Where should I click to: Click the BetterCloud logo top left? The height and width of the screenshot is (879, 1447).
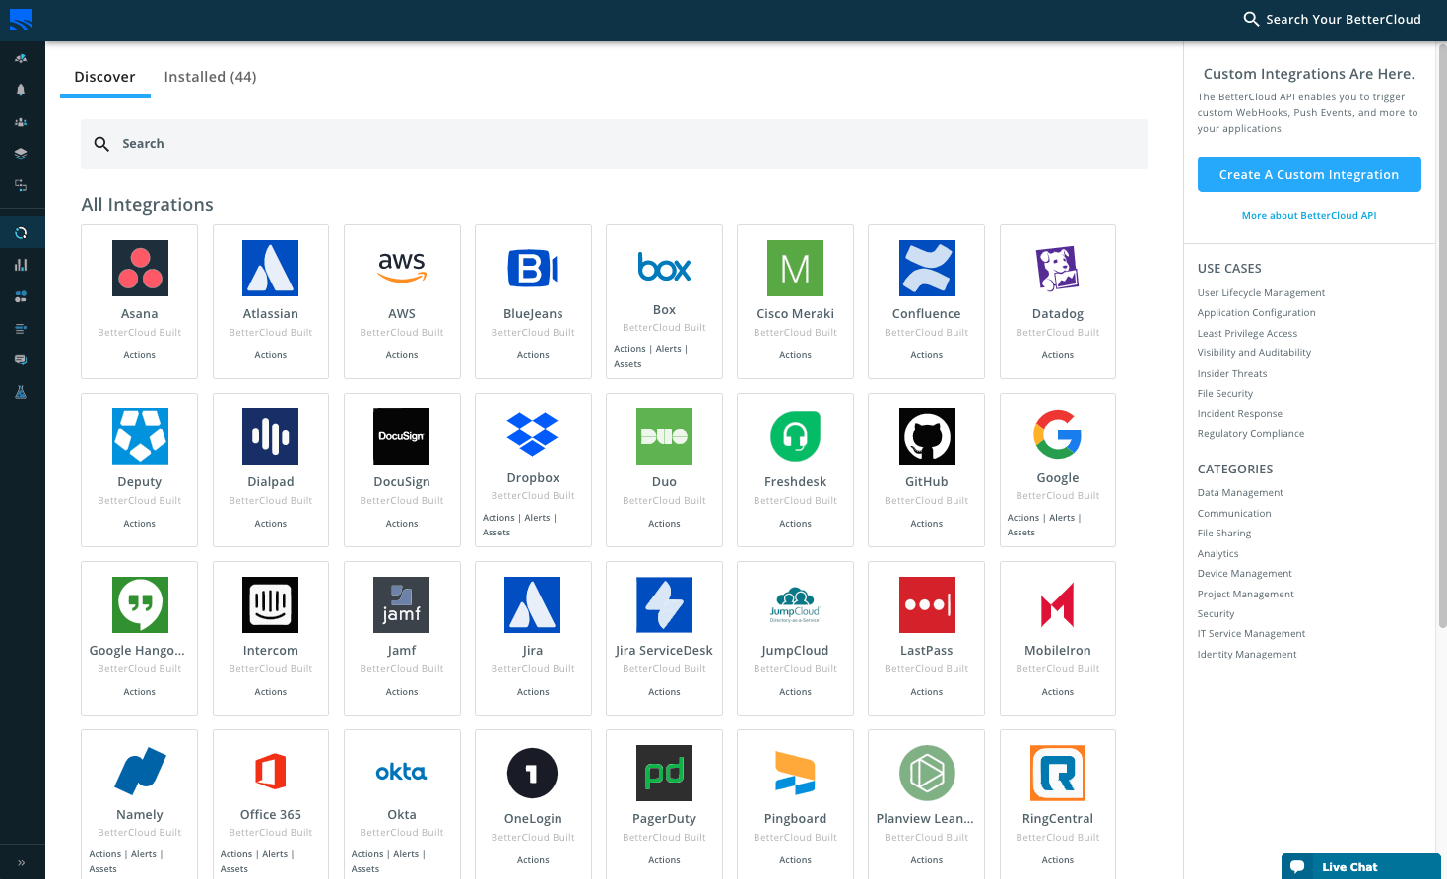click(21, 20)
